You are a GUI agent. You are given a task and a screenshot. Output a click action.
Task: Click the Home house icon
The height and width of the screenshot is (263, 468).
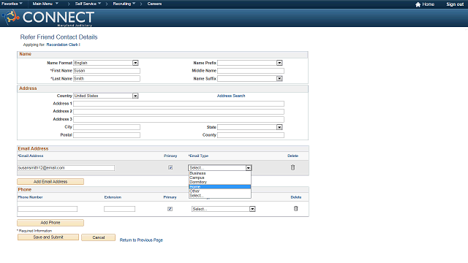(418, 4)
